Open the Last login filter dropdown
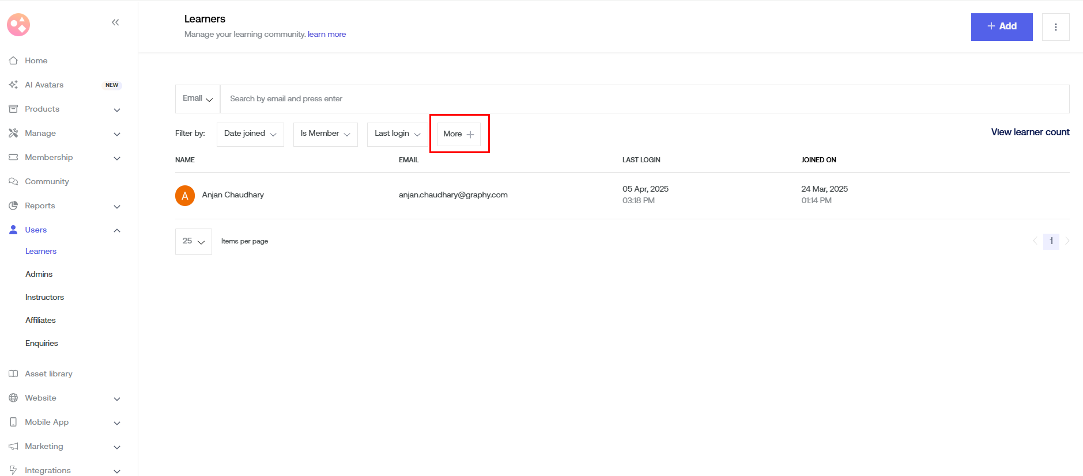Screen dimensions: 1083x476 pos(397,134)
